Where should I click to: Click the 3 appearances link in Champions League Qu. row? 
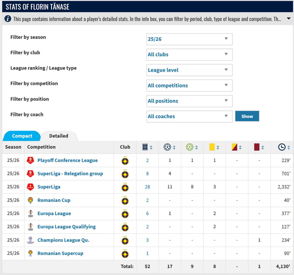click(147, 240)
